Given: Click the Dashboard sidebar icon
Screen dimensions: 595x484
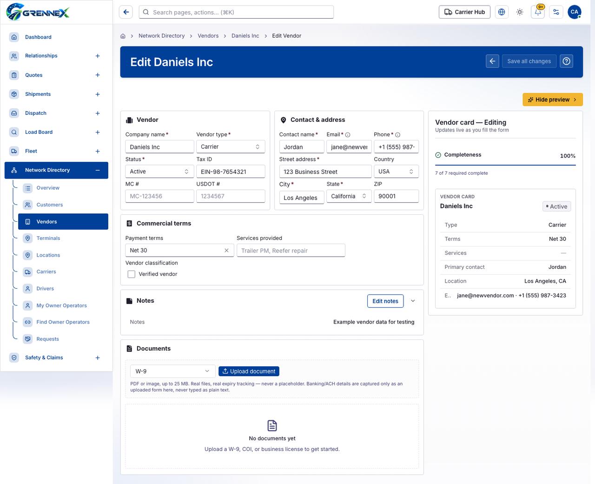Looking at the screenshot, I should coord(14,37).
